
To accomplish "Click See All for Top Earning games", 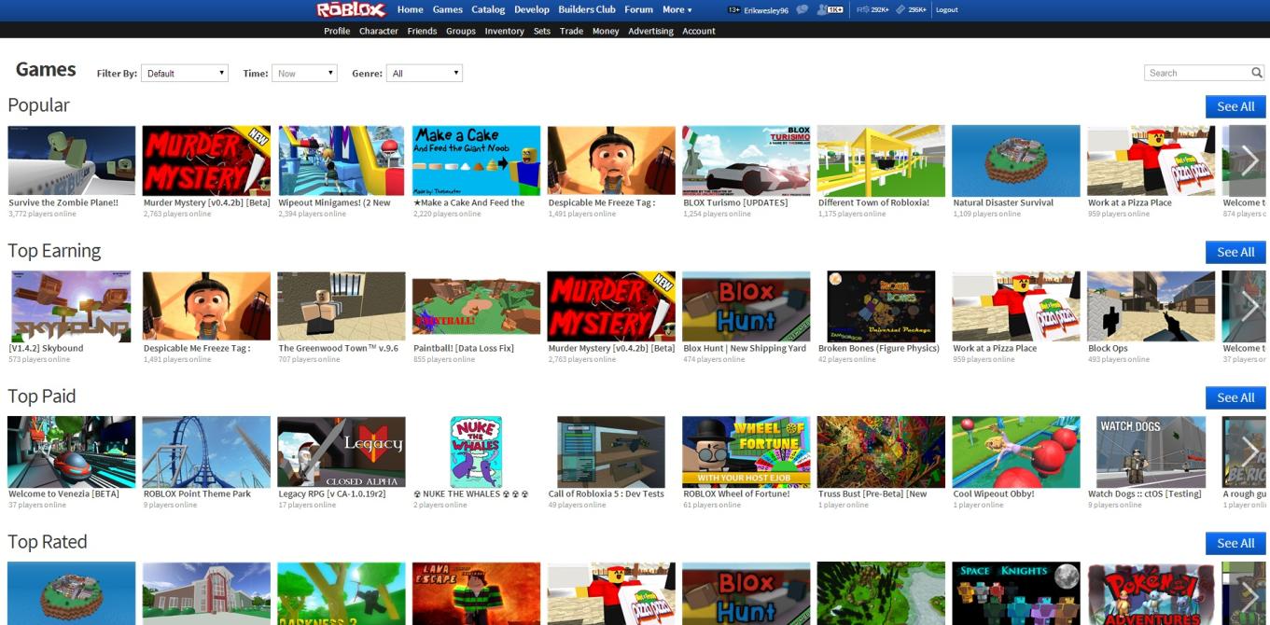I will coord(1235,252).
